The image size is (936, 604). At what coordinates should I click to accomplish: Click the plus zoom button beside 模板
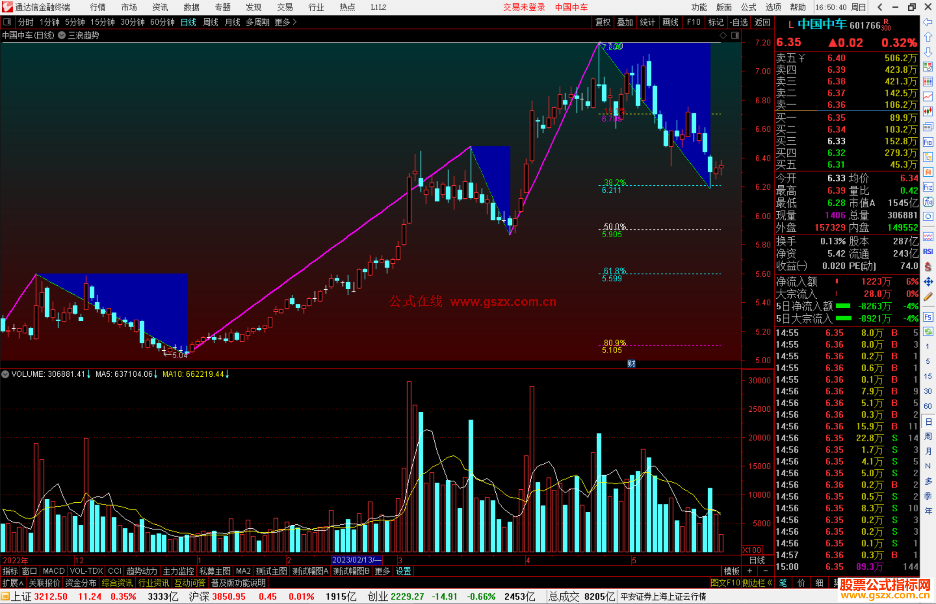pyautogui.click(x=750, y=571)
